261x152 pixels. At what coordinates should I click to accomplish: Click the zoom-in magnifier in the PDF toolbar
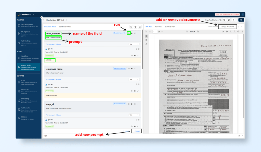click(x=198, y=32)
